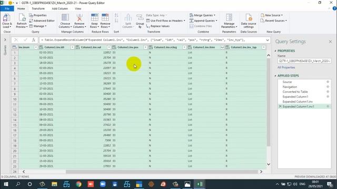Cancel the formula edit with X icon
337x189 pixels.
click(16, 40)
